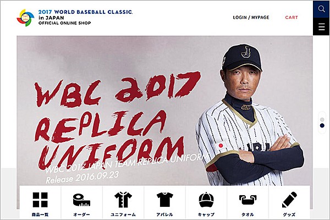Click the 2017 World Baseball Classic title text
Image resolution: width=330 pixels, height=220 pixels.
coord(85,12)
